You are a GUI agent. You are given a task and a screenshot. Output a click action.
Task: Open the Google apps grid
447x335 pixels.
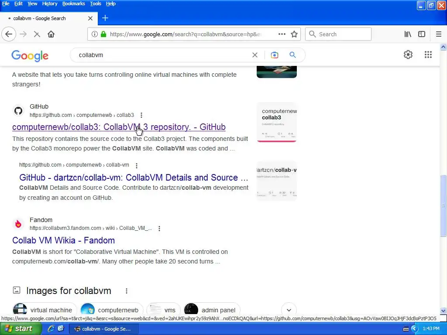point(428,55)
